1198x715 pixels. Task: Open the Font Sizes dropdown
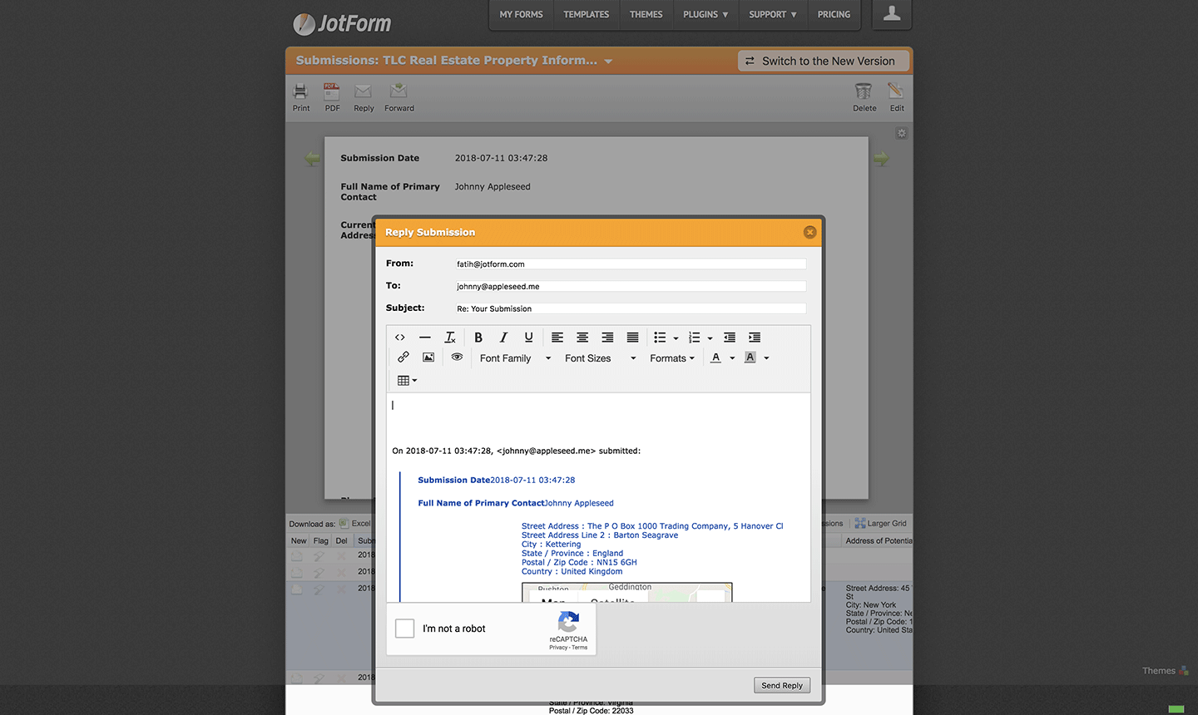600,358
